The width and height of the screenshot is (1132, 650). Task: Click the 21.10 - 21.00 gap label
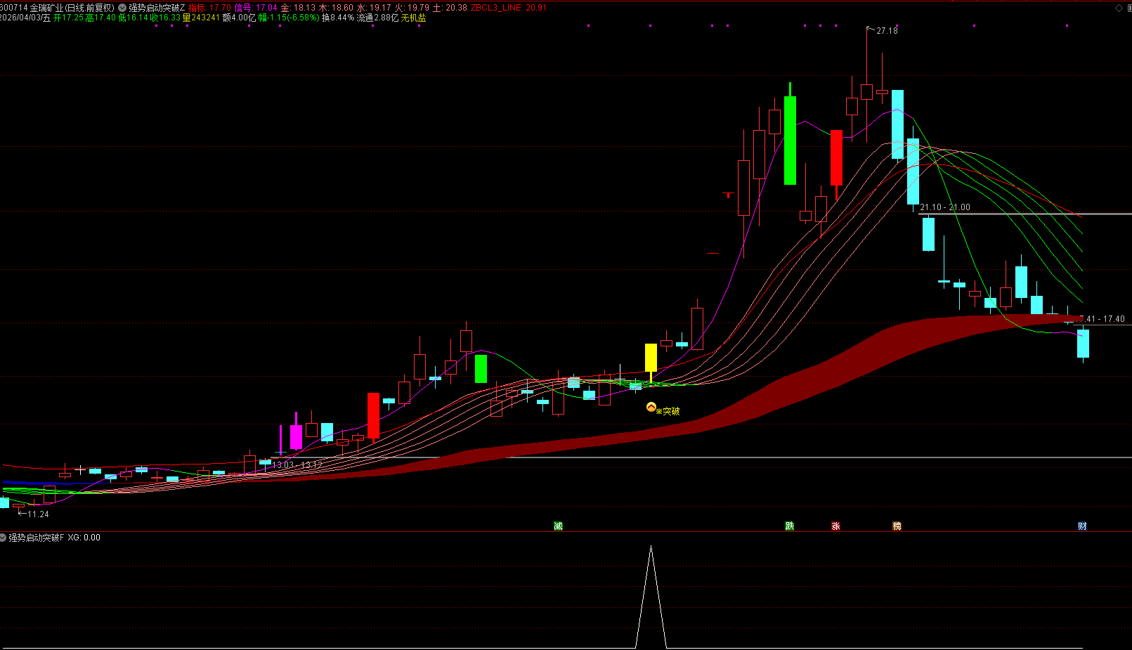[945, 207]
